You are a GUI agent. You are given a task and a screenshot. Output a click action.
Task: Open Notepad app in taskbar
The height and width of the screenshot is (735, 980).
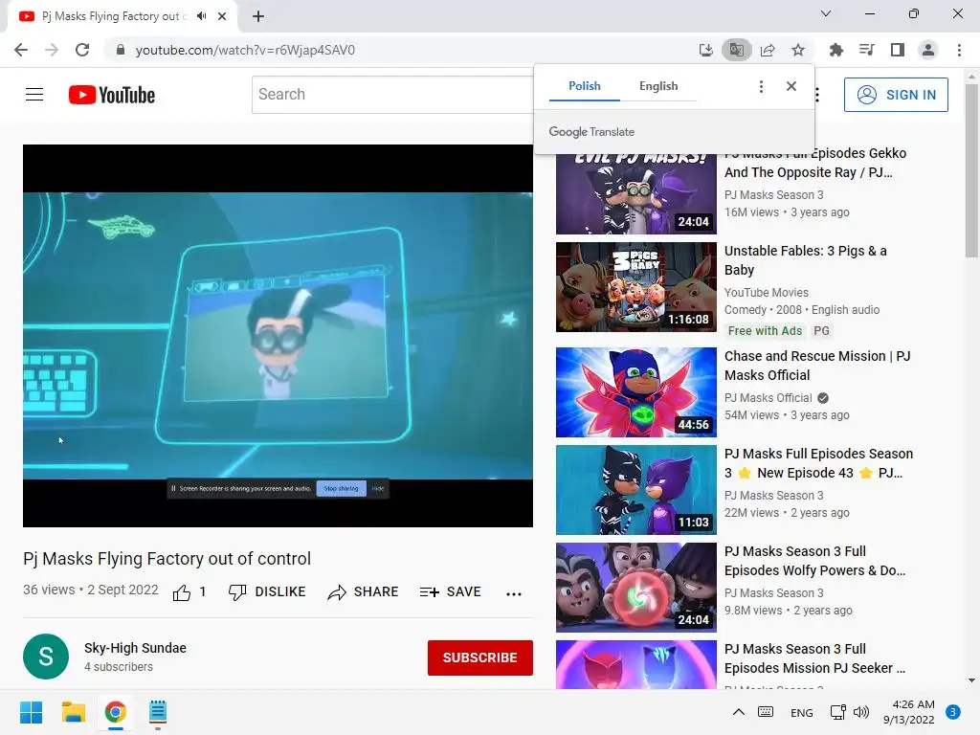(158, 712)
